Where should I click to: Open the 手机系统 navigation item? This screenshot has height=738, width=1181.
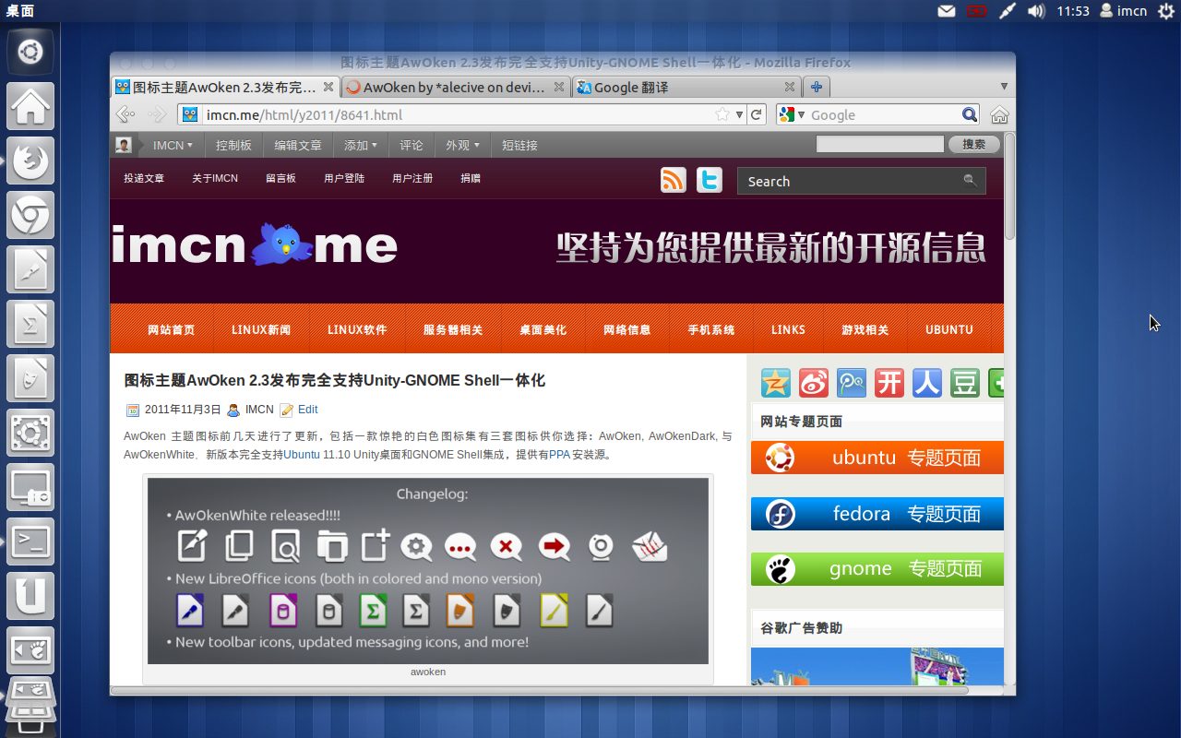click(710, 329)
